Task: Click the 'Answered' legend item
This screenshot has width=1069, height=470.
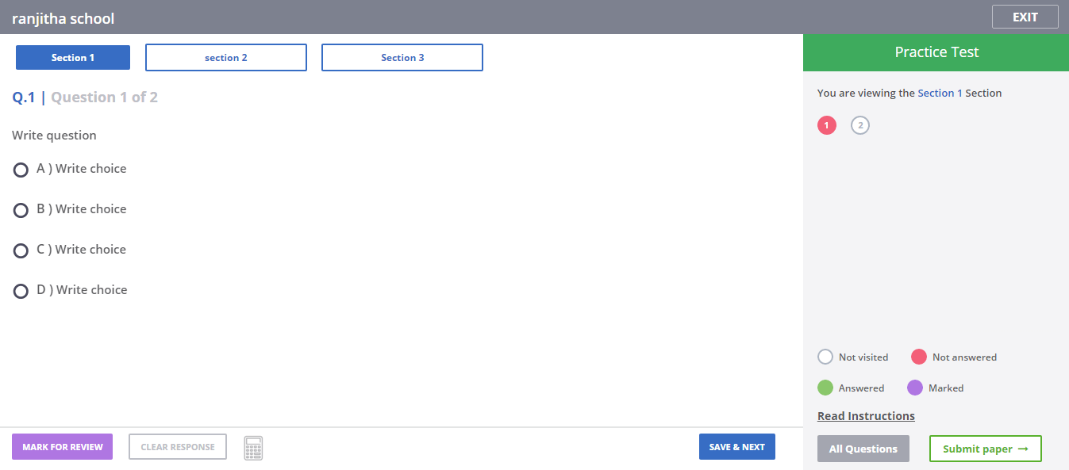Action: (851, 388)
